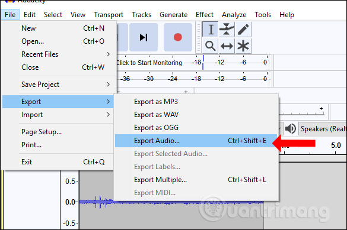Choose Print... from the File menu
The height and width of the screenshot is (230, 347).
click(58, 145)
